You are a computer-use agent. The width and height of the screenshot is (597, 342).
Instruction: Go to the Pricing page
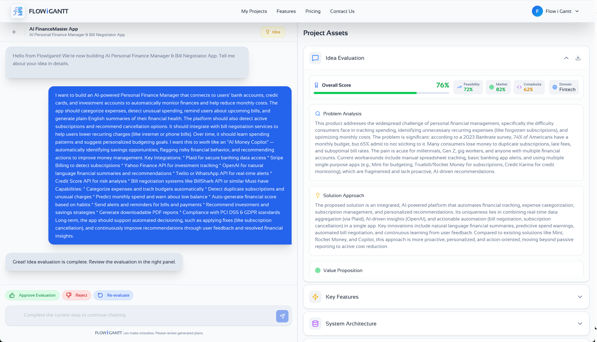(313, 11)
